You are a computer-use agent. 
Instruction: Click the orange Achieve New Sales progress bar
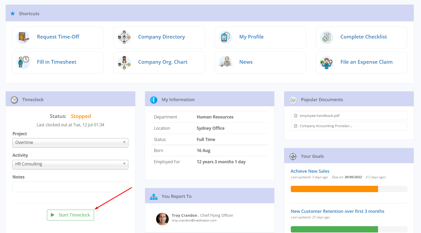334,189
